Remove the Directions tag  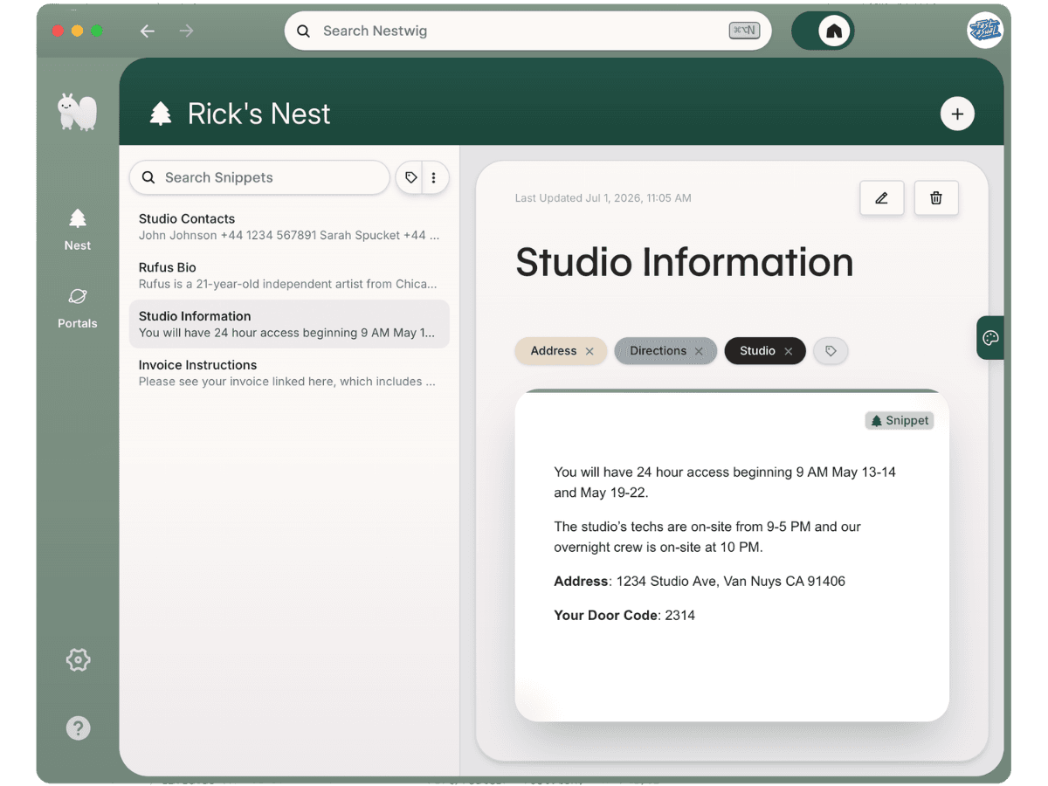[699, 351]
